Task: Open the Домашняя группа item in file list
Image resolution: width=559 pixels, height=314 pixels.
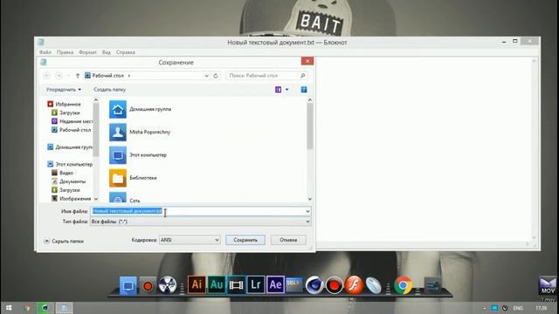Action: (x=141, y=109)
